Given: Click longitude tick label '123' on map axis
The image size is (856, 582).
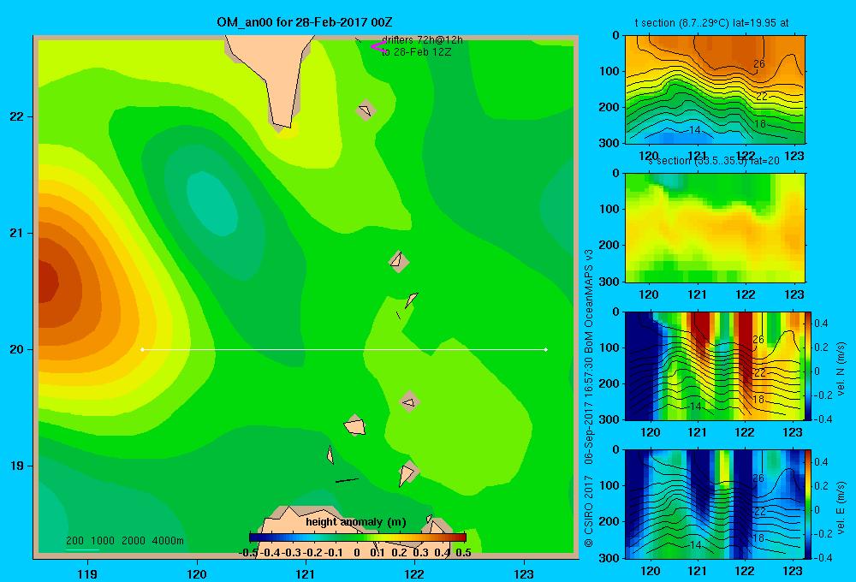Looking at the screenshot, I should tap(524, 573).
